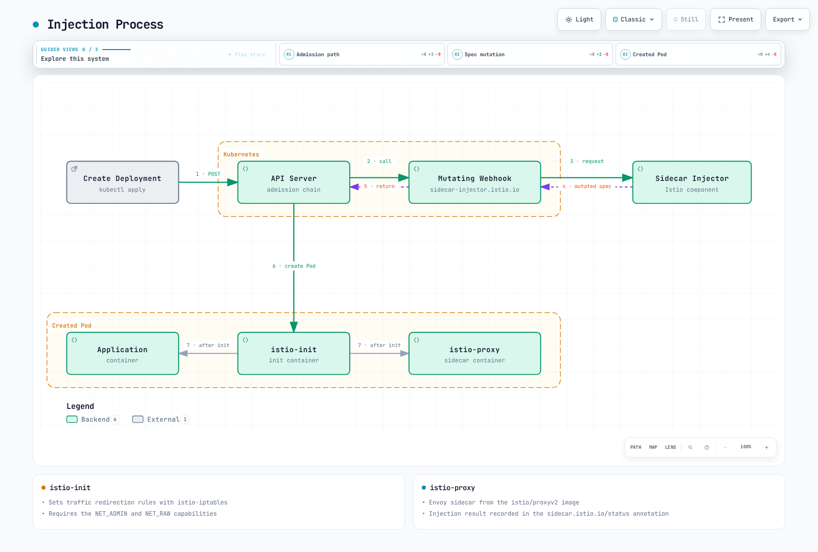Click the Kubernetes group label

[x=241, y=154]
